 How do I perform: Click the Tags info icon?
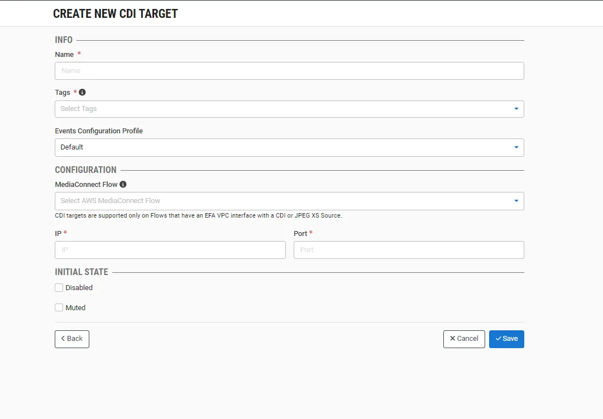(x=82, y=92)
